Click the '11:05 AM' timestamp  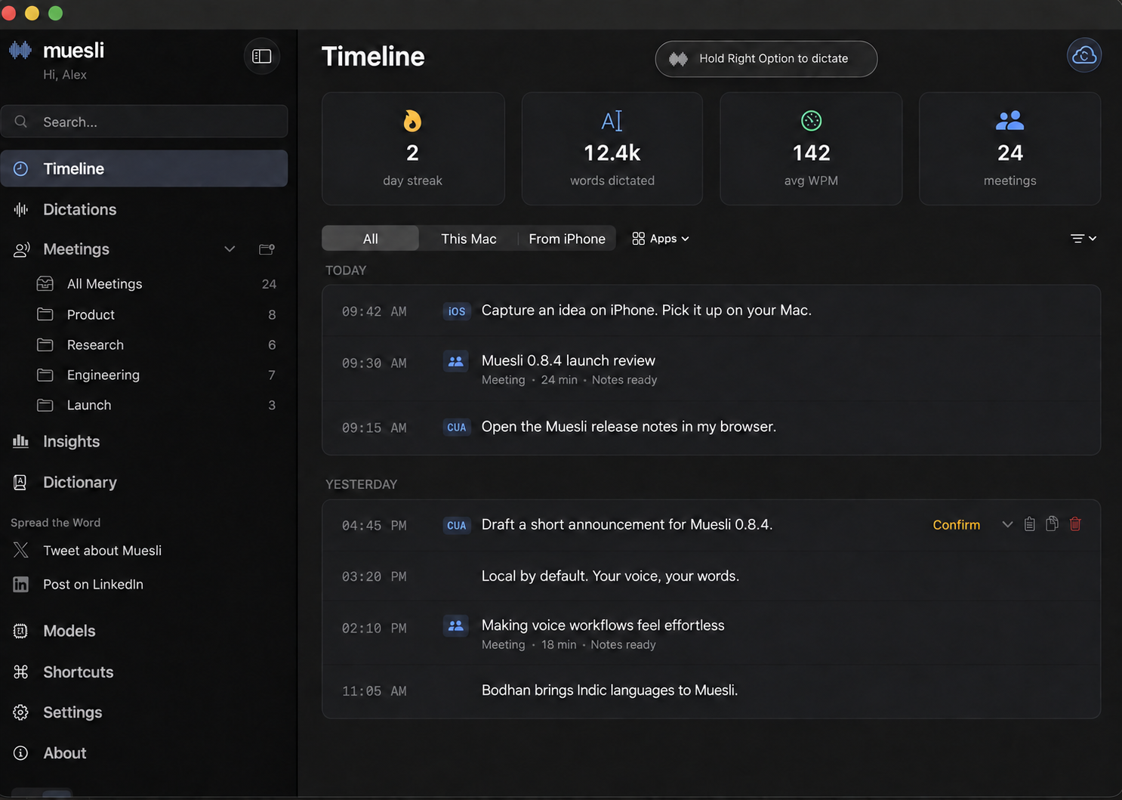[x=374, y=691]
